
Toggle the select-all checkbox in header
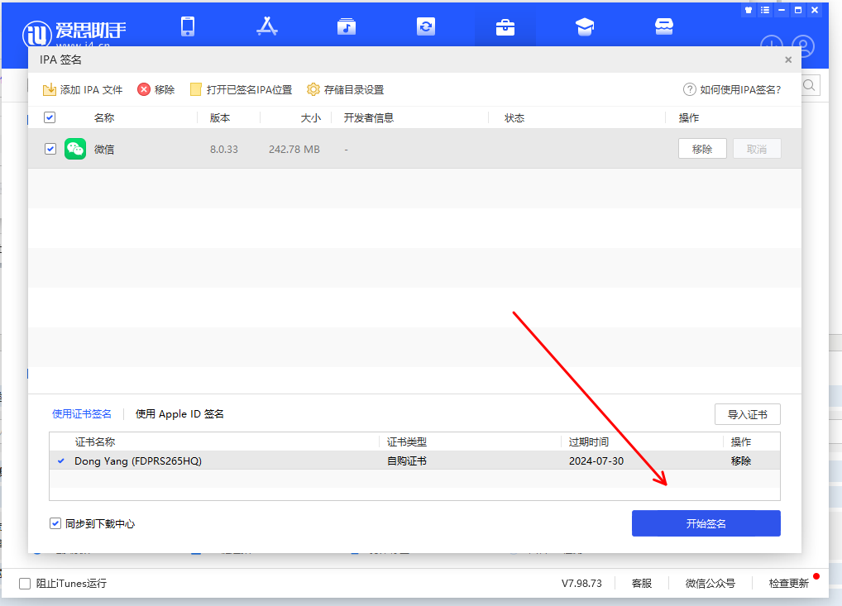pyautogui.click(x=50, y=117)
